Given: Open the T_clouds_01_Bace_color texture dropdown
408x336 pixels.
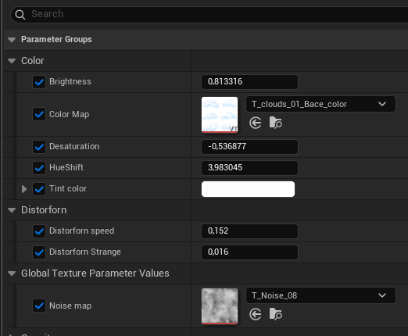Looking at the screenshot, I should pyautogui.click(x=320, y=104).
